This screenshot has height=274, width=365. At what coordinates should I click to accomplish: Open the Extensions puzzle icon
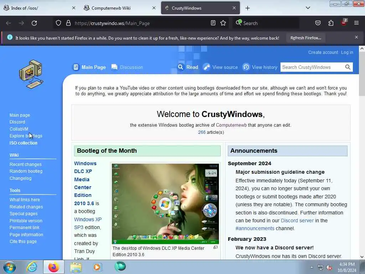[x=331, y=23]
